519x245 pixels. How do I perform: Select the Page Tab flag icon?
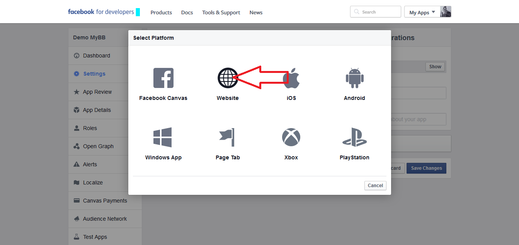(227, 137)
